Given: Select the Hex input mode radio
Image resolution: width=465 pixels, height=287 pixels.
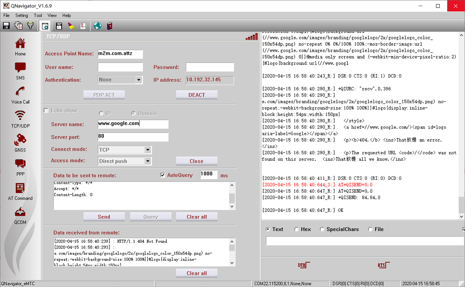Looking at the screenshot, I should point(297,229).
